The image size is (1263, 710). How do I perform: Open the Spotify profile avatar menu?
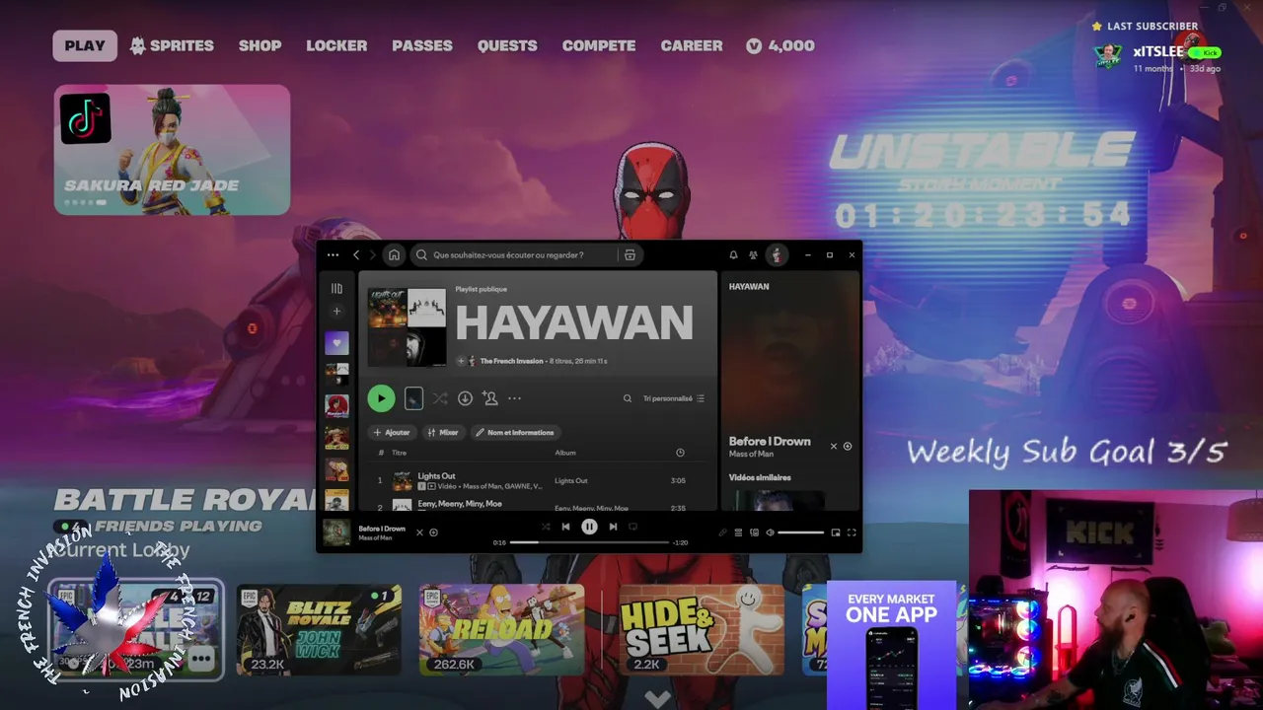tap(777, 254)
